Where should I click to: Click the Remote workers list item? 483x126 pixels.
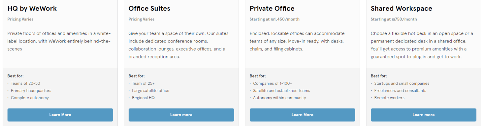(x=389, y=98)
